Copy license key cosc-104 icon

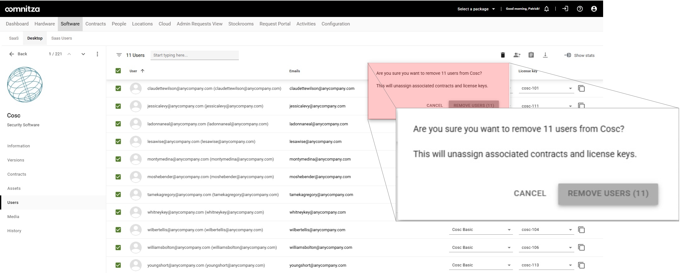click(x=581, y=230)
